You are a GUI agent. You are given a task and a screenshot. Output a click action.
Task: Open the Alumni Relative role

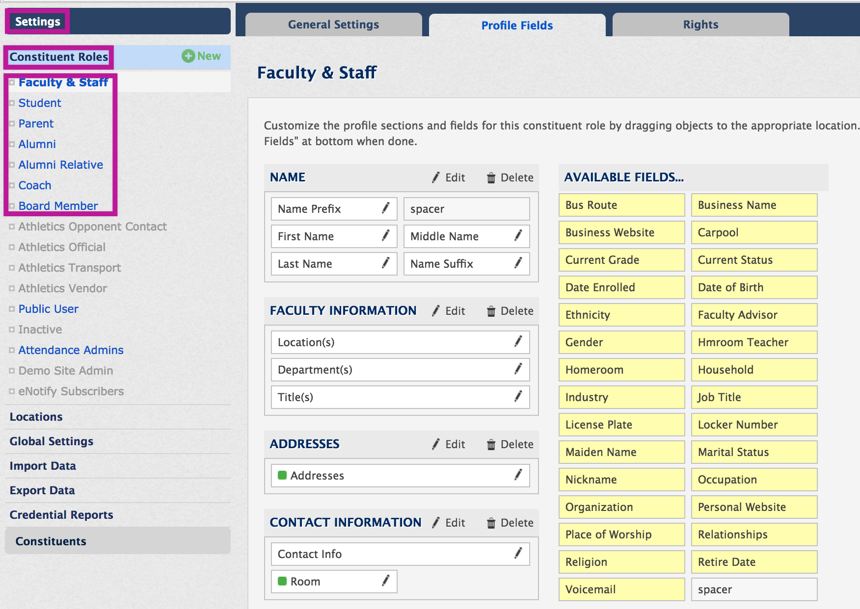tap(60, 165)
